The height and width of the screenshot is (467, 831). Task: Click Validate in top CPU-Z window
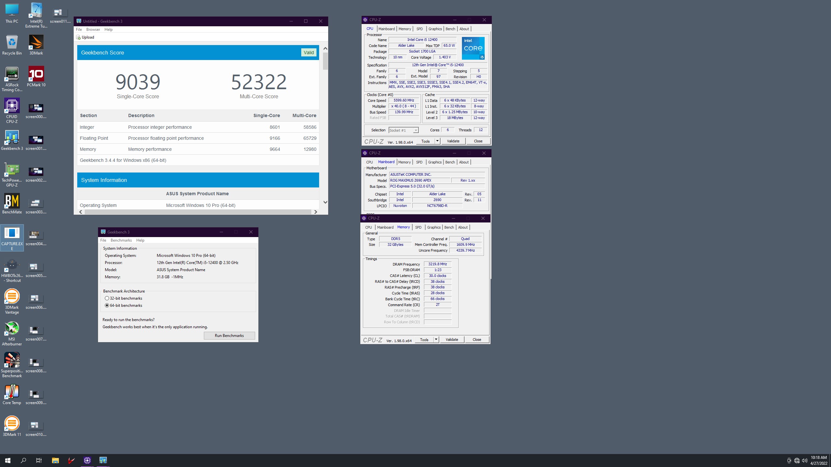point(453,141)
